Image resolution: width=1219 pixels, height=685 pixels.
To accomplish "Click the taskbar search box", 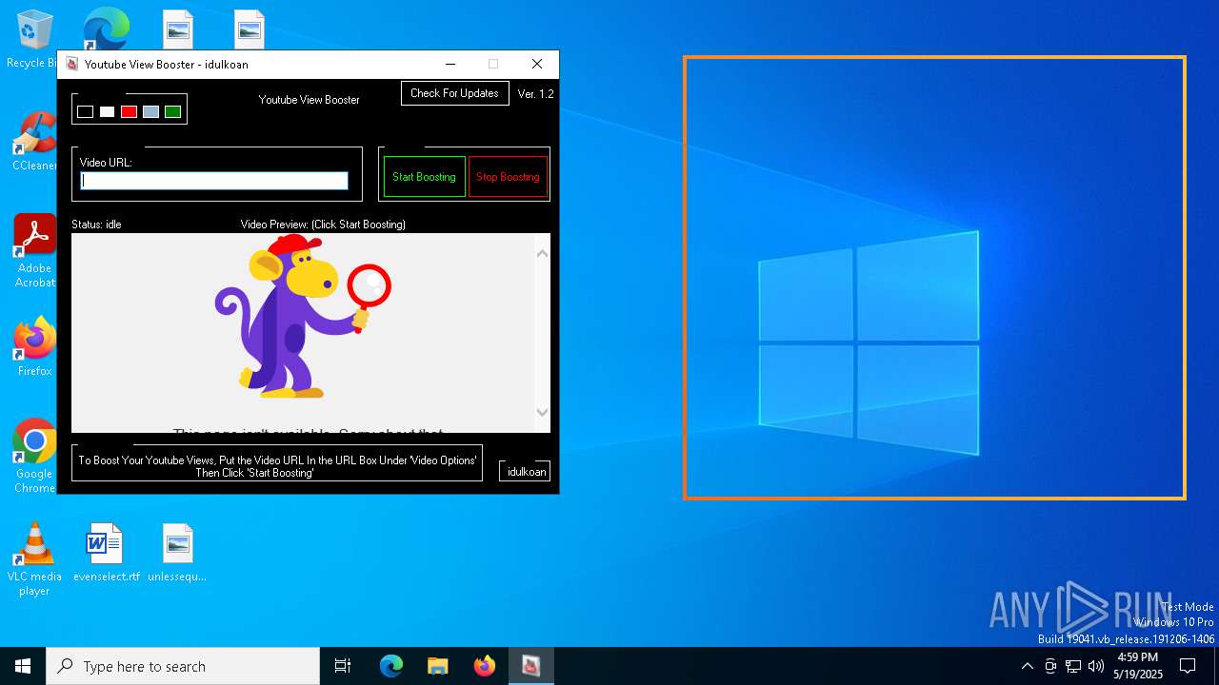I will (x=183, y=666).
